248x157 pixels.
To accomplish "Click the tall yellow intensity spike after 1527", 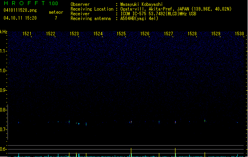I will click(175, 152).
